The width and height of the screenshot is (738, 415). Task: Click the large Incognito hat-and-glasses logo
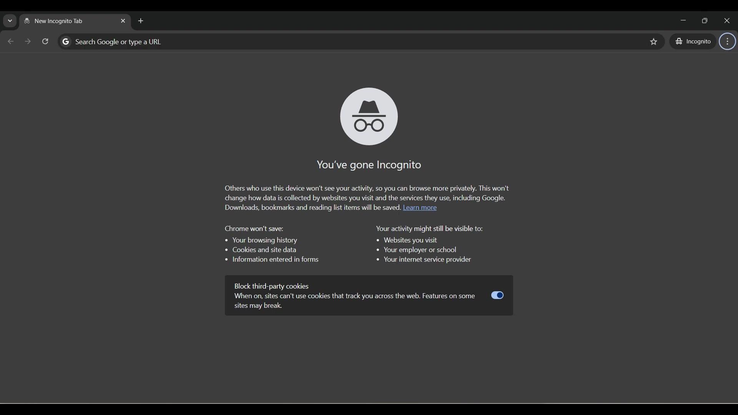(369, 116)
